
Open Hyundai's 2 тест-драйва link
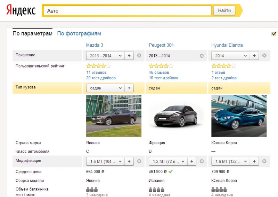click(x=224, y=78)
